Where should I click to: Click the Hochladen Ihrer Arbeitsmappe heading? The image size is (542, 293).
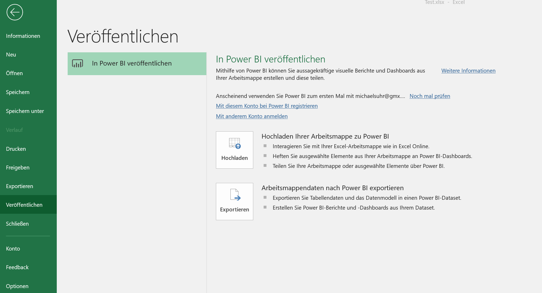pyautogui.click(x=325, y=137)
